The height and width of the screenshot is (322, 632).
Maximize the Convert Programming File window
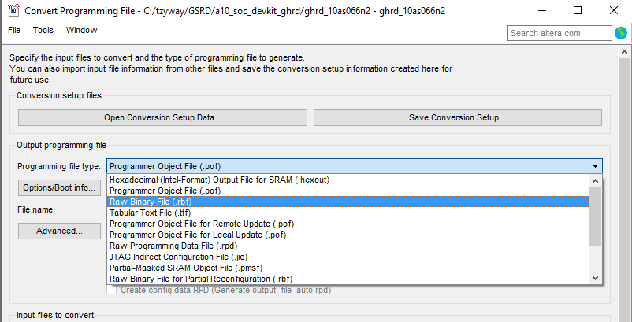[x=578, y=11]
